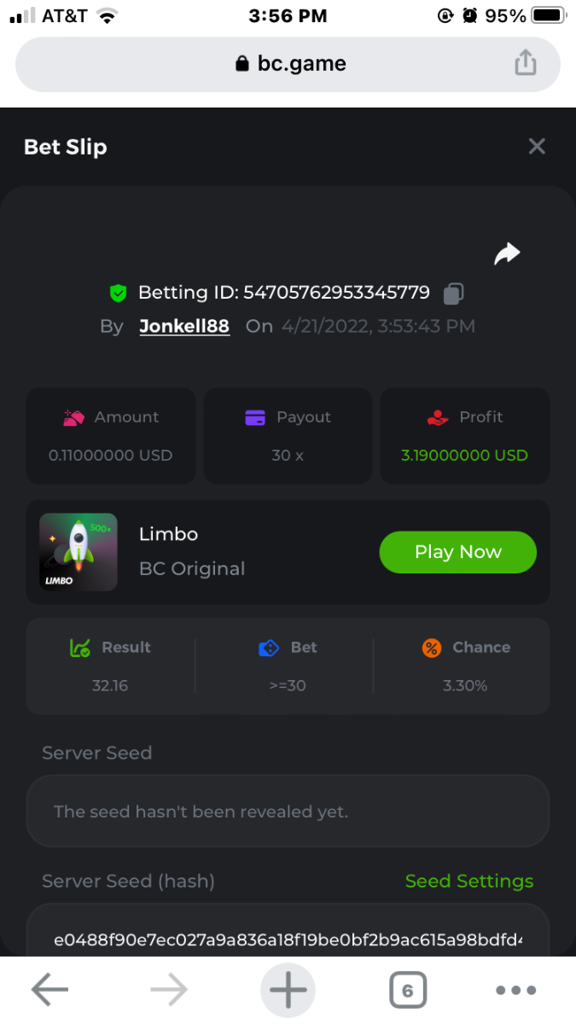This screenshot has width=576, height=1024.
Task: Show open tabs switcher (6)
Action: [407, 991]
